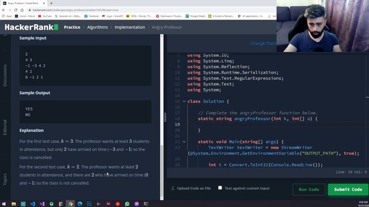Open the A Guide to Remem... bookmark

pyautogui.click(x=221, y=16)
